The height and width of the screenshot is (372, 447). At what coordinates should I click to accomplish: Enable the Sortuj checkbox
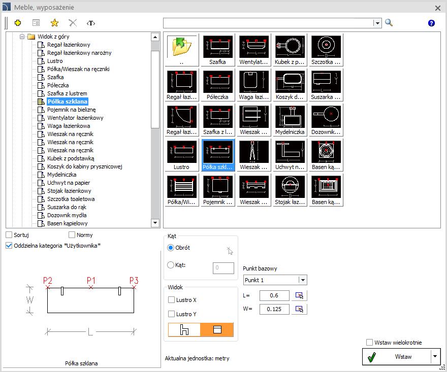click(x=9, y=234)
